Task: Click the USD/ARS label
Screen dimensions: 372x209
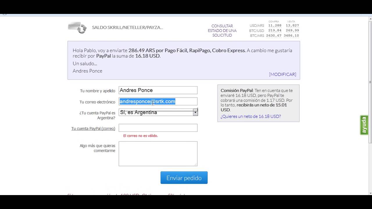Action: 257,26
